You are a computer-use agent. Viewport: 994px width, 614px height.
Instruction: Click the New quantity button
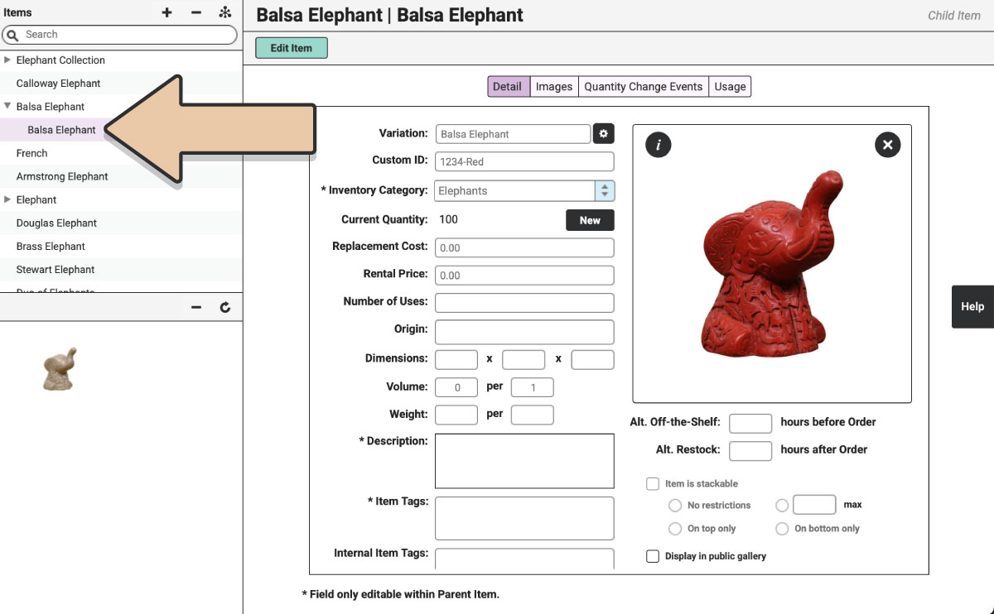590,220
